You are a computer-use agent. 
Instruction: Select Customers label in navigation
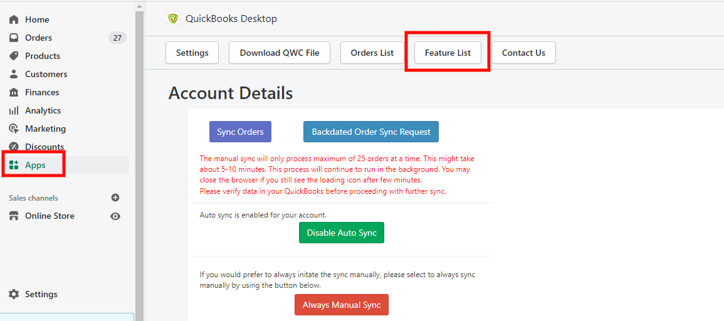[46, 74]
